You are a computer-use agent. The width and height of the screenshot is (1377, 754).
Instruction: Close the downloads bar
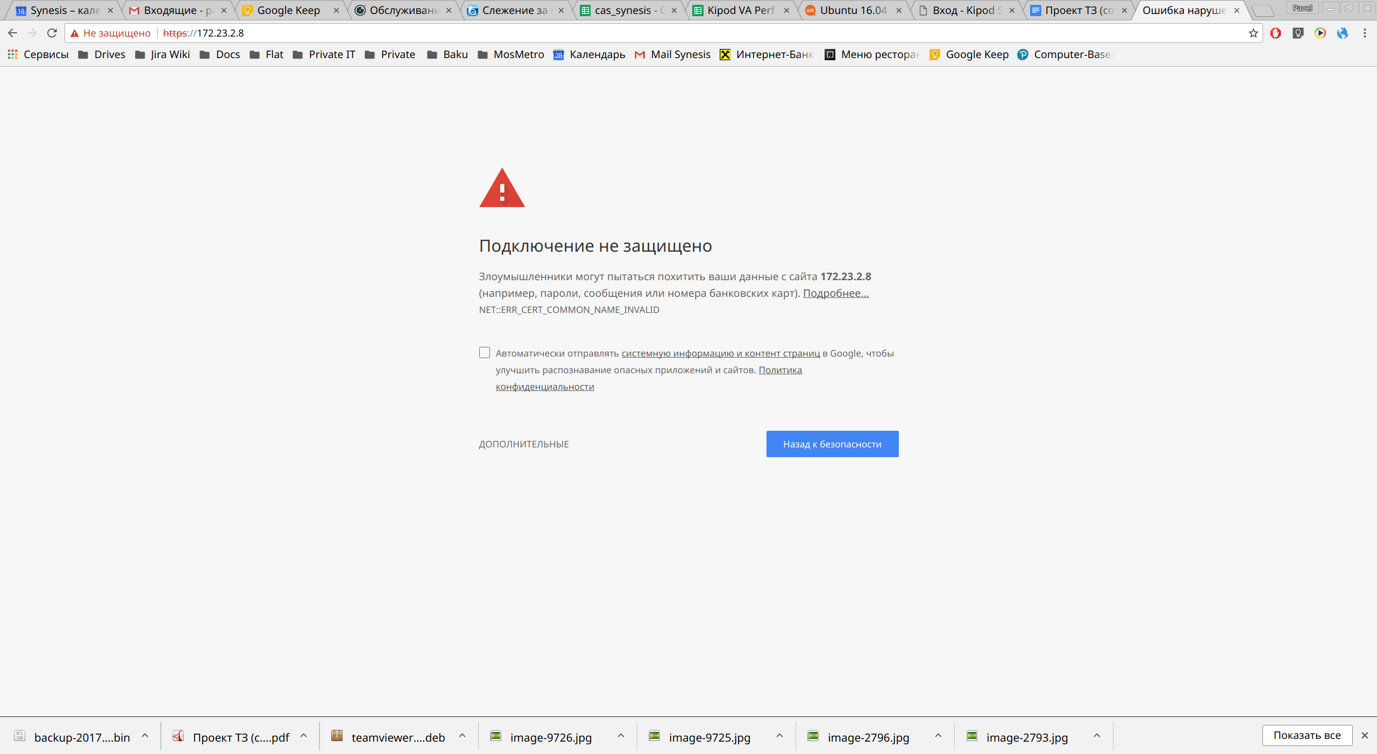1365,735
